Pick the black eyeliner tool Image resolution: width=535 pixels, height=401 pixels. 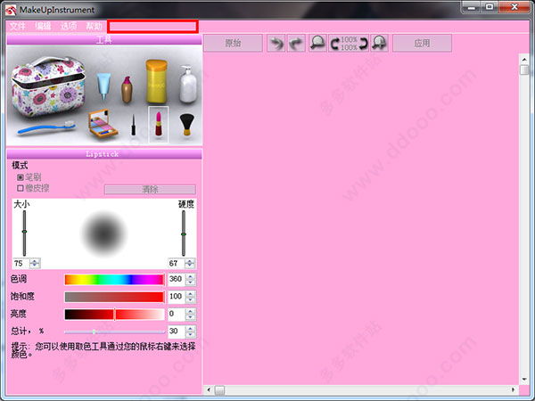[134, 125]
